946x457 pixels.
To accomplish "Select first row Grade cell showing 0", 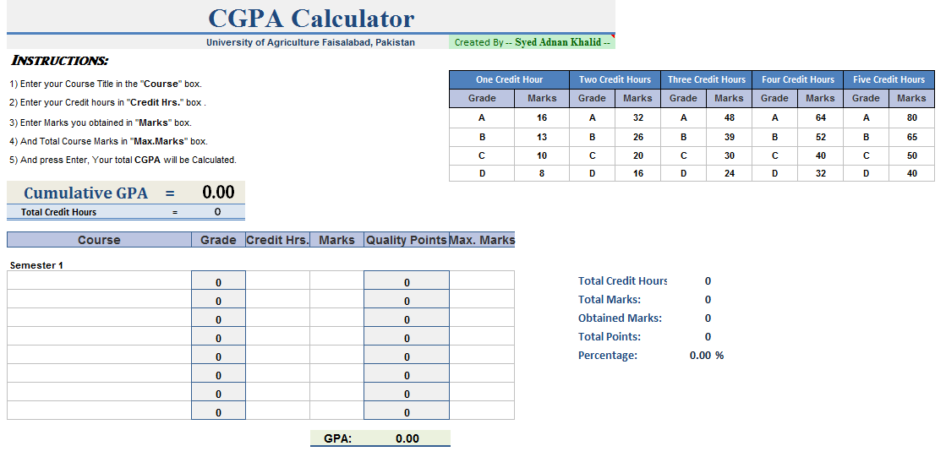I will click(x=218, y=281).
